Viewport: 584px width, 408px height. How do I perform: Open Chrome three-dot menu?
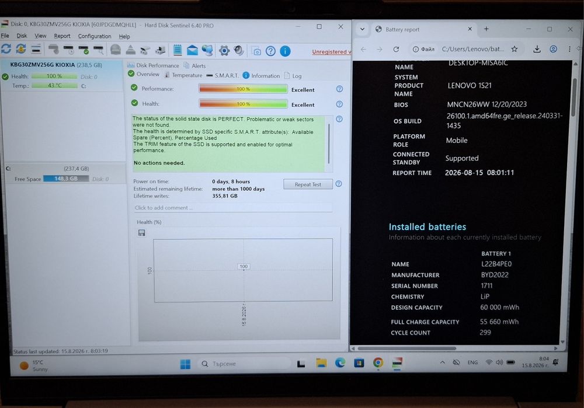(x=569, y=49)
